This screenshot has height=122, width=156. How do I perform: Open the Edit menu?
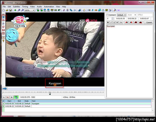[x=9, y=7]
